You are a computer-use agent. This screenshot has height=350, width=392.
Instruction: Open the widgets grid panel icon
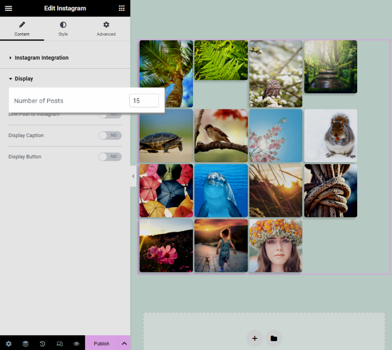click(122, 8)
